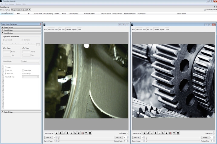Click End Clip button in right viewer
This screenshot has height=144, width=217.
tap(205, 137)
